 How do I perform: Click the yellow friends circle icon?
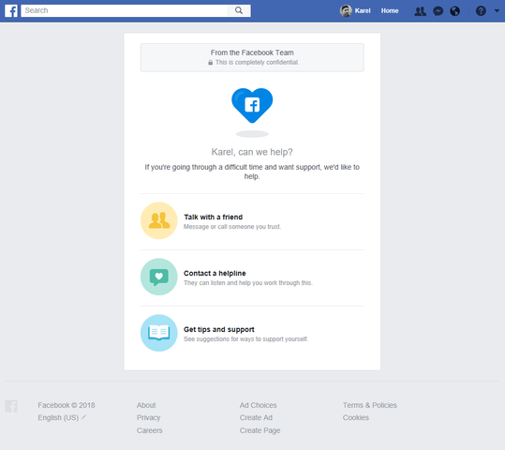tap(158, 220)
